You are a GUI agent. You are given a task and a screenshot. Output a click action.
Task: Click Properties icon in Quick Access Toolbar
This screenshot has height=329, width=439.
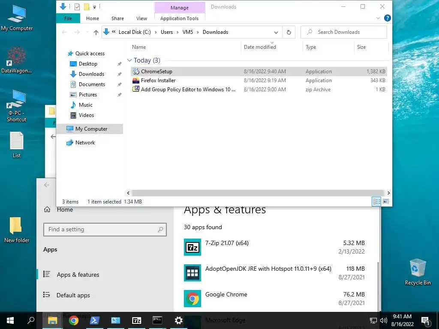77,7
